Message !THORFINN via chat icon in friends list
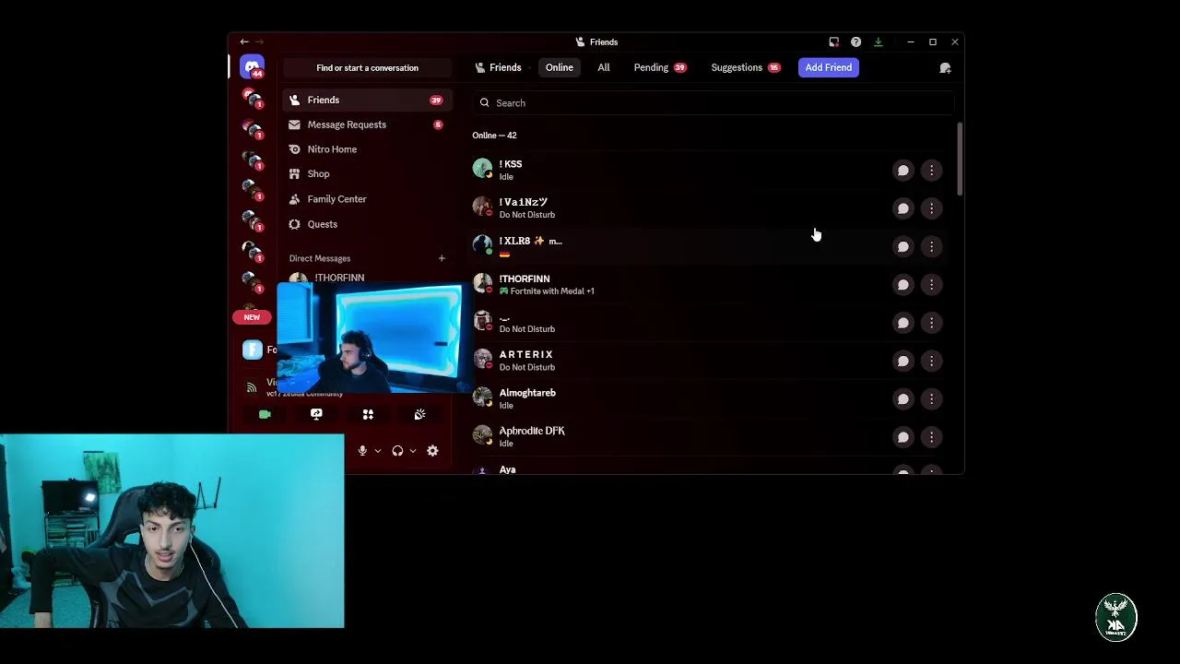 (903, 284)
